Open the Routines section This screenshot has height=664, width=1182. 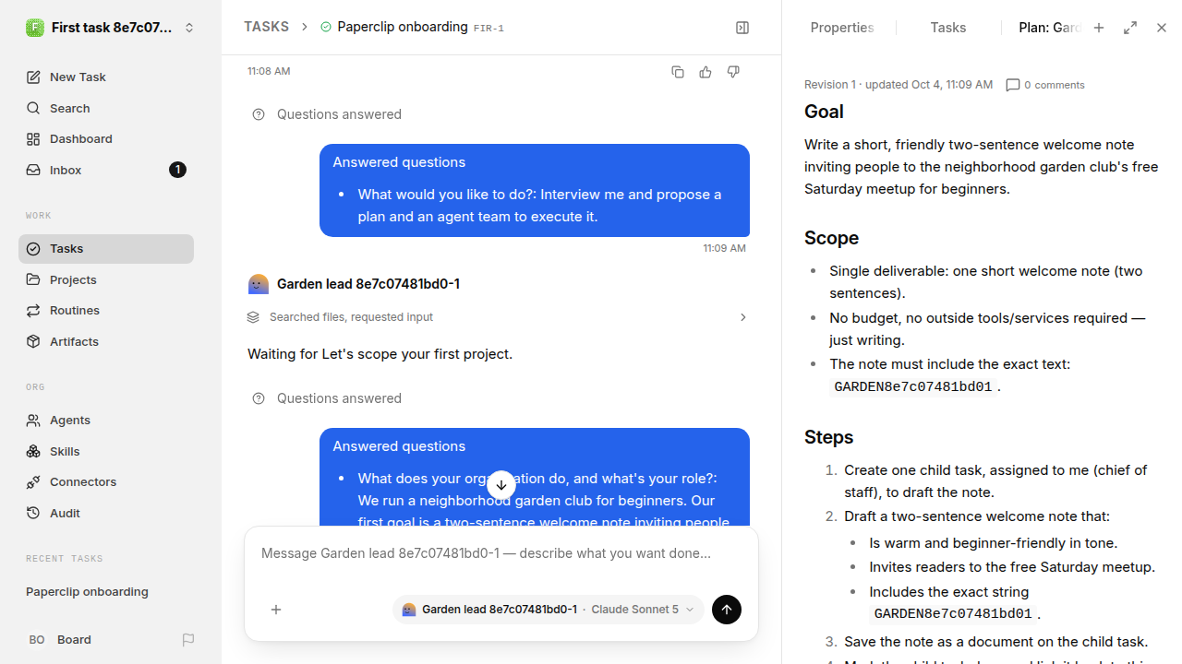(106, 310)
